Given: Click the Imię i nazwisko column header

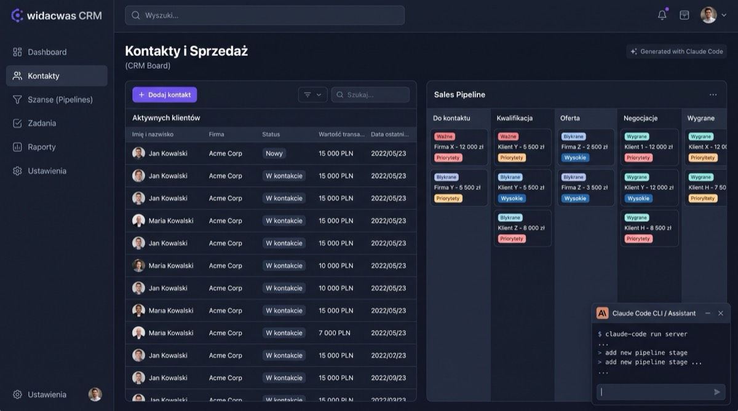Looking at the screenshot, I should pyautogui.click(x=153, y=135).
